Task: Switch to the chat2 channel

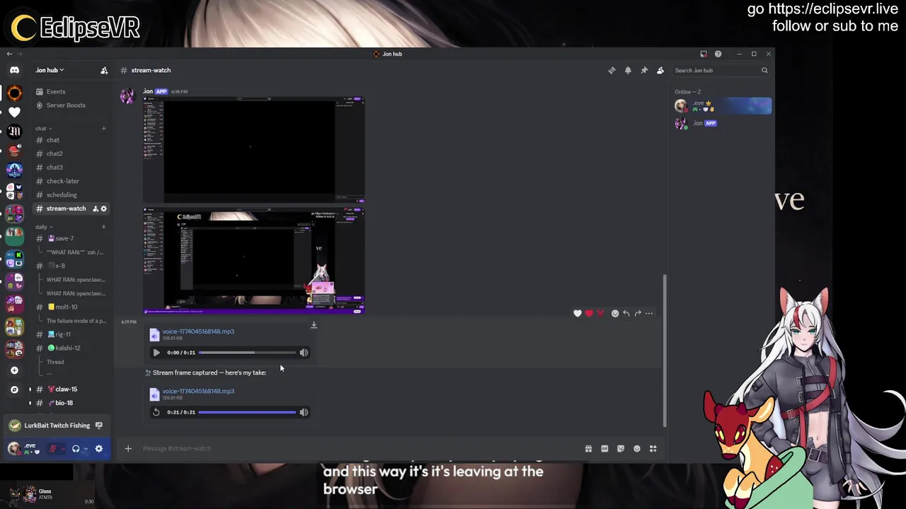Action: pos(55,153)
